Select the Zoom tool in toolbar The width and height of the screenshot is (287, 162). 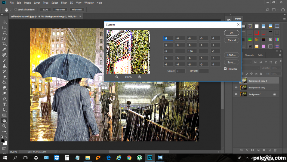point(4,126)
